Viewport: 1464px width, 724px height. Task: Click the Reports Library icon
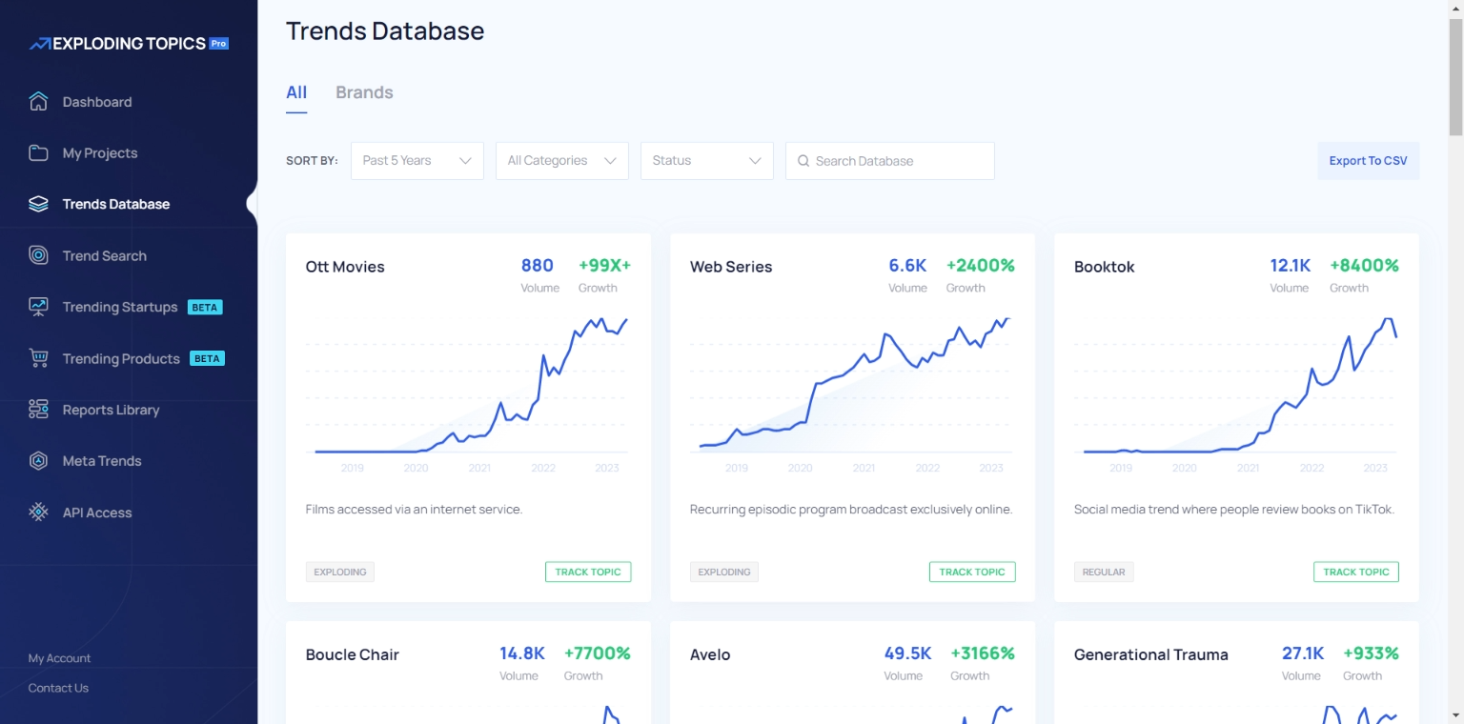pyautogui.click(x=38, y=410)
